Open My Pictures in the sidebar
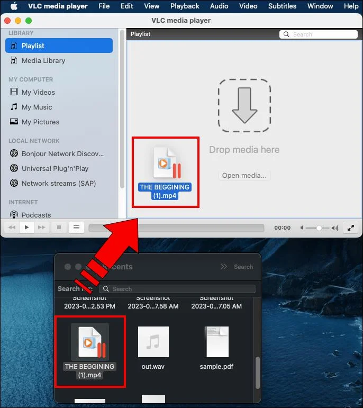The width and height of the screenshot is (363, 408). pyautogui.click(x=59, y=122)
